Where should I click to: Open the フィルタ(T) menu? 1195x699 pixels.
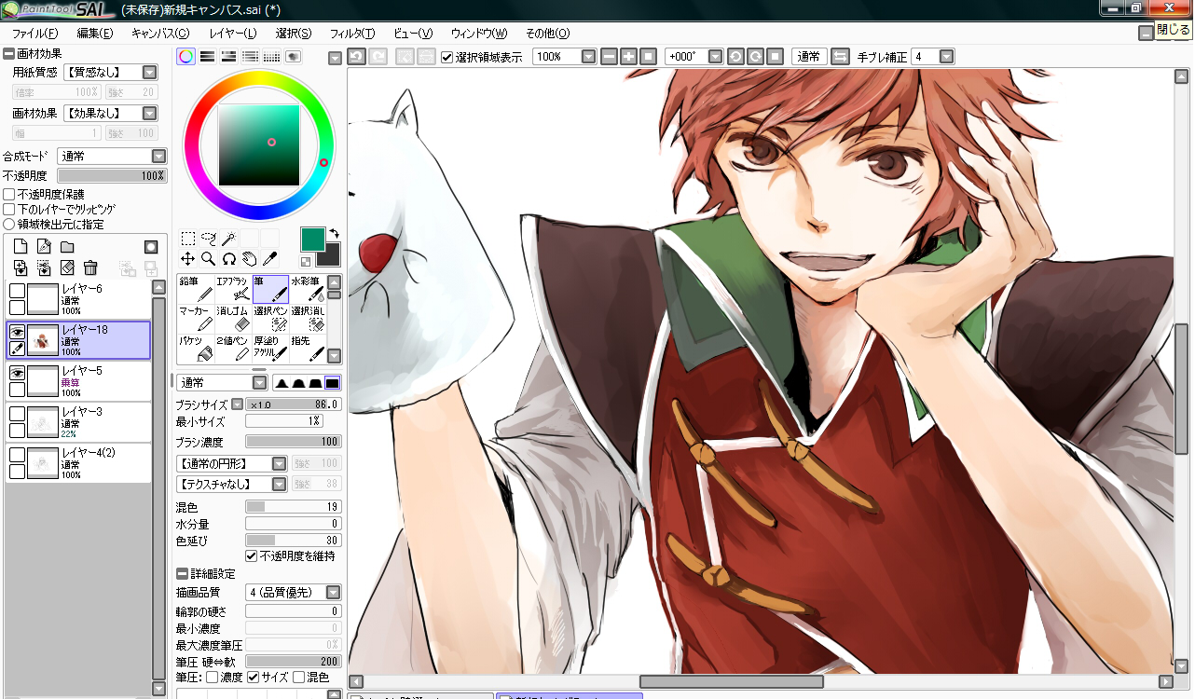click(352, 33)
